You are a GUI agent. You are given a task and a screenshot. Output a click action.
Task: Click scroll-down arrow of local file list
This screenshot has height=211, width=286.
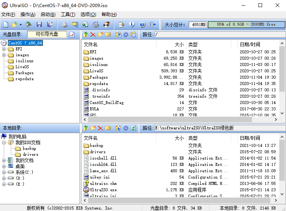coord(282,194)
